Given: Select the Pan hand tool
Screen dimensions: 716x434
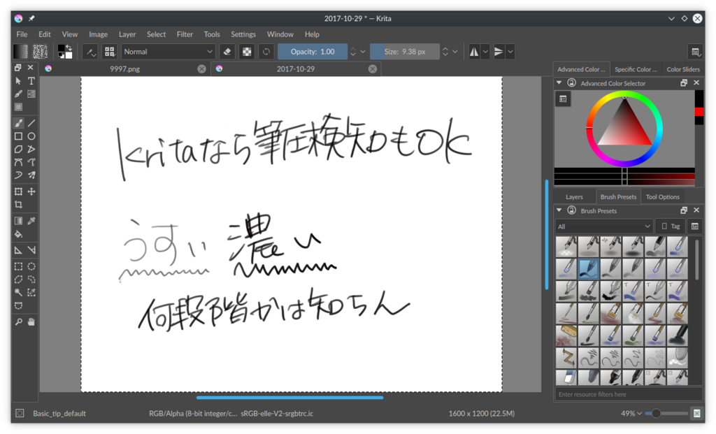Looking at the screenshot, I should [x=31, y=321].
